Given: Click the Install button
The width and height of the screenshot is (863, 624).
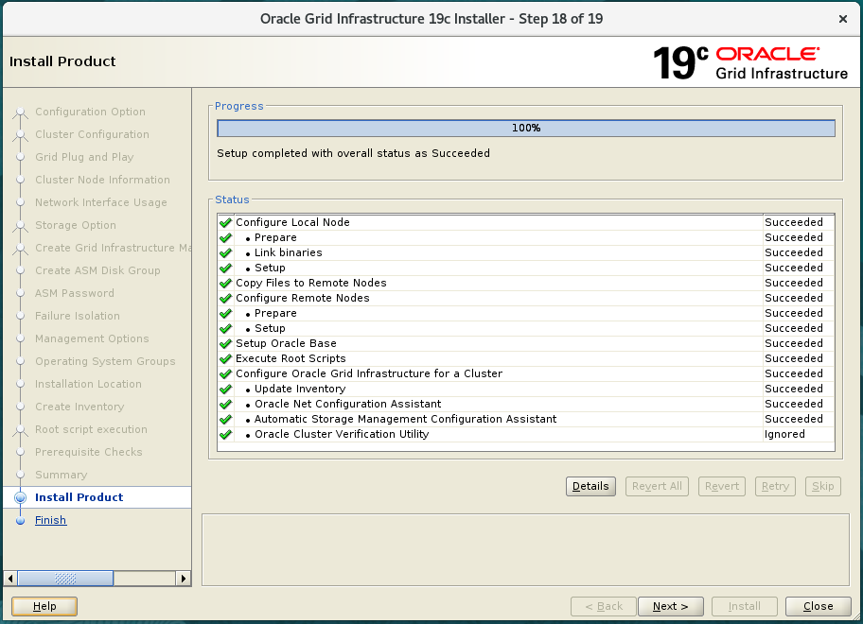Looking at the screenshot, I should (x=744, y=606).
